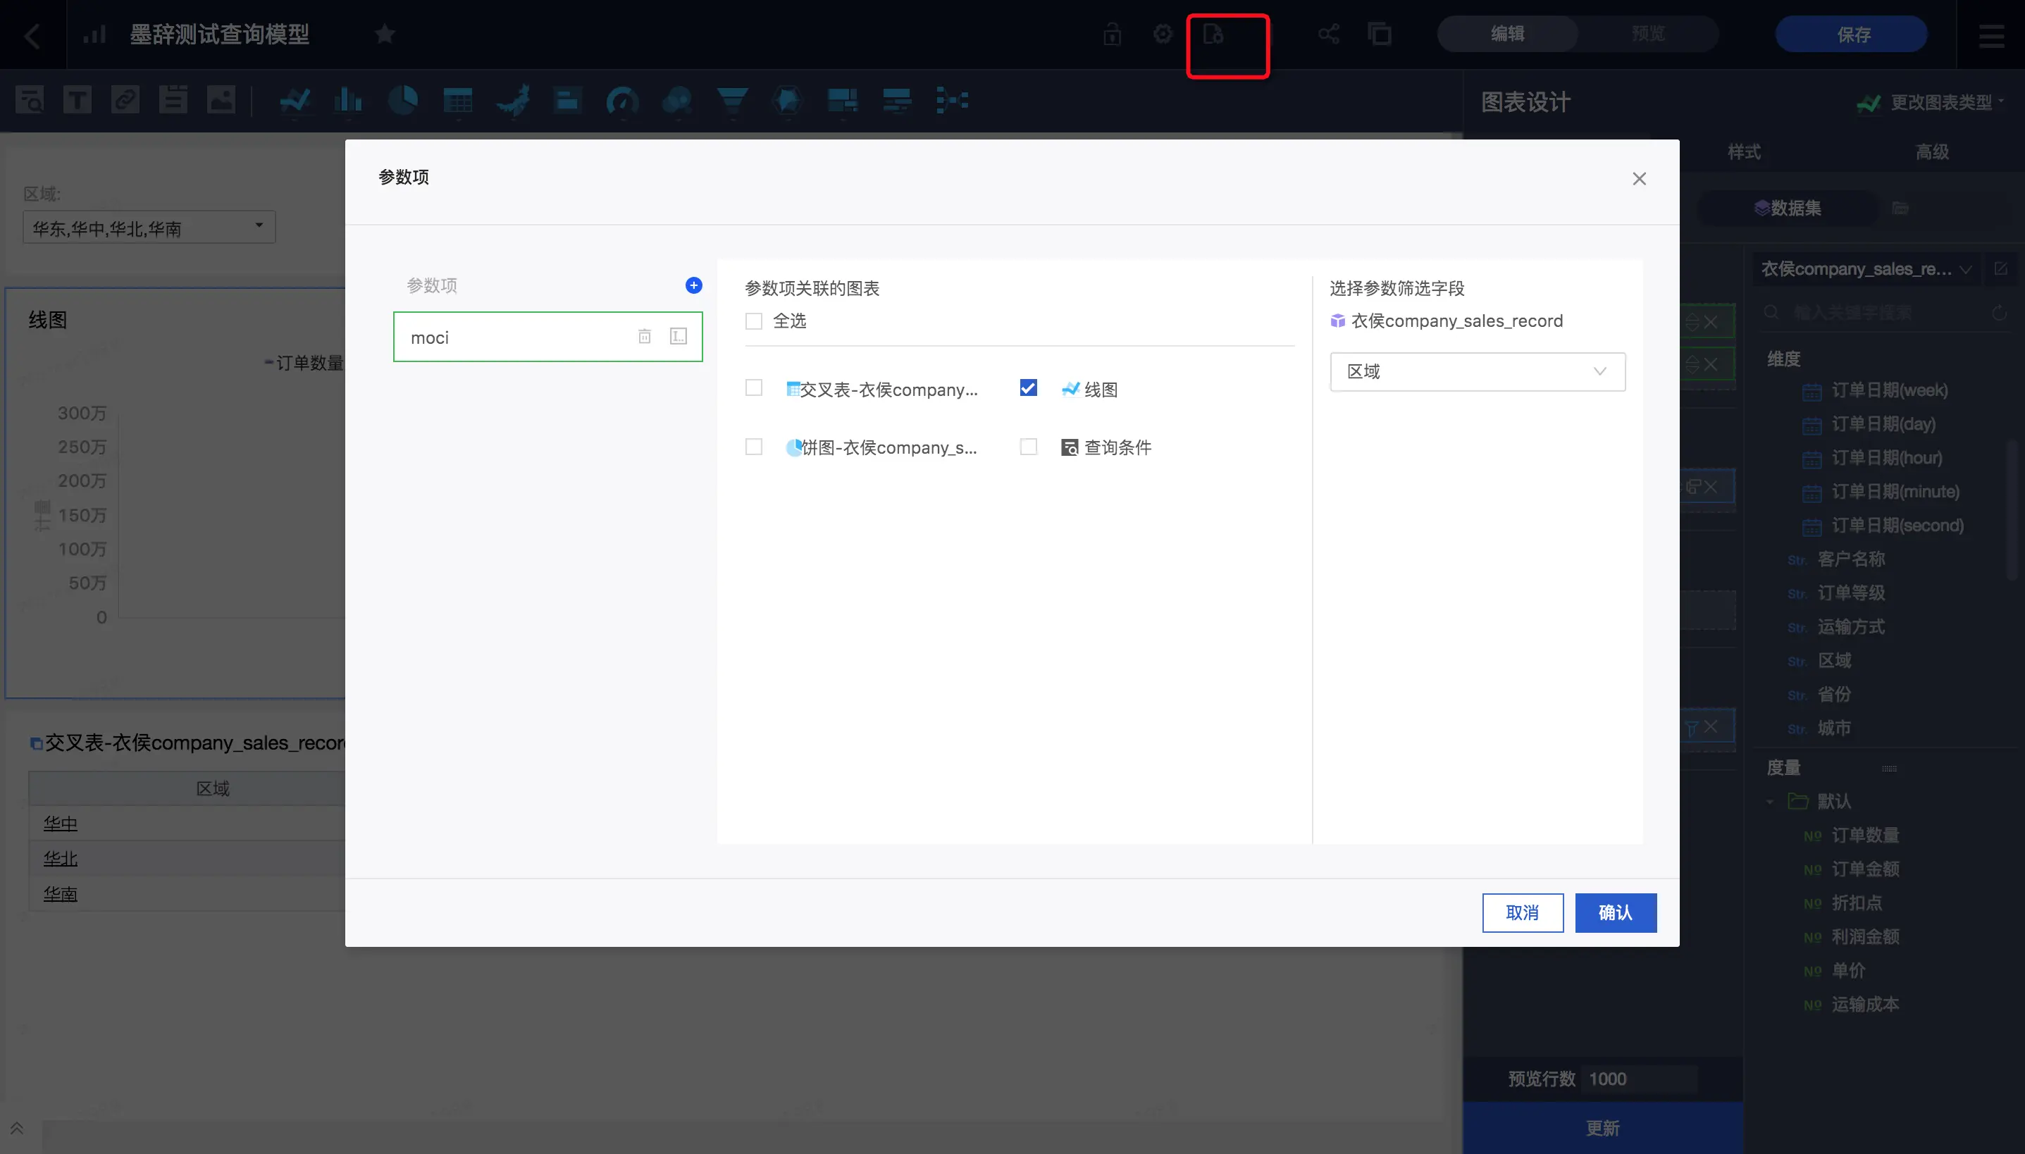Check the 全选 select-all checkbox

point(754,321)
